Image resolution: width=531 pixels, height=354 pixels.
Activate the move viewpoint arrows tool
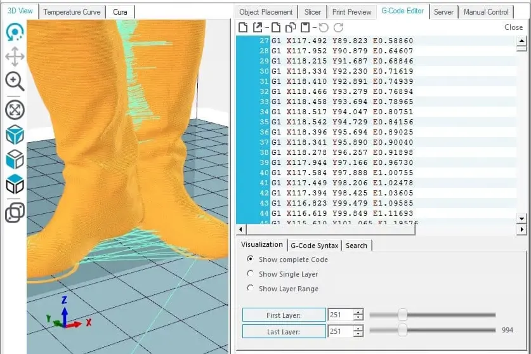click(15, 56)
